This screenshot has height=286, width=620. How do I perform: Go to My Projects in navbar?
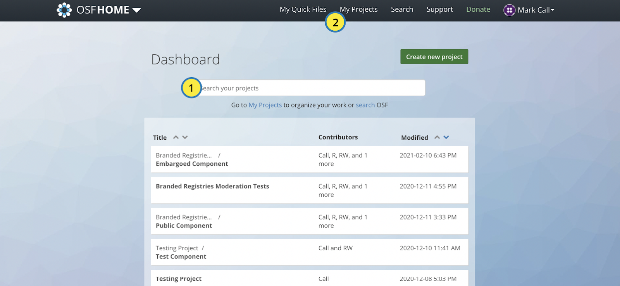coord(359,9)
